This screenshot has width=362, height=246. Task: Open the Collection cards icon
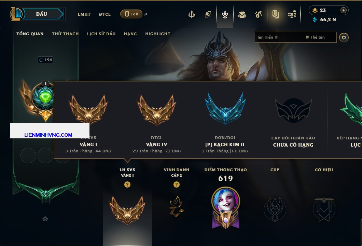coord(208,14)
